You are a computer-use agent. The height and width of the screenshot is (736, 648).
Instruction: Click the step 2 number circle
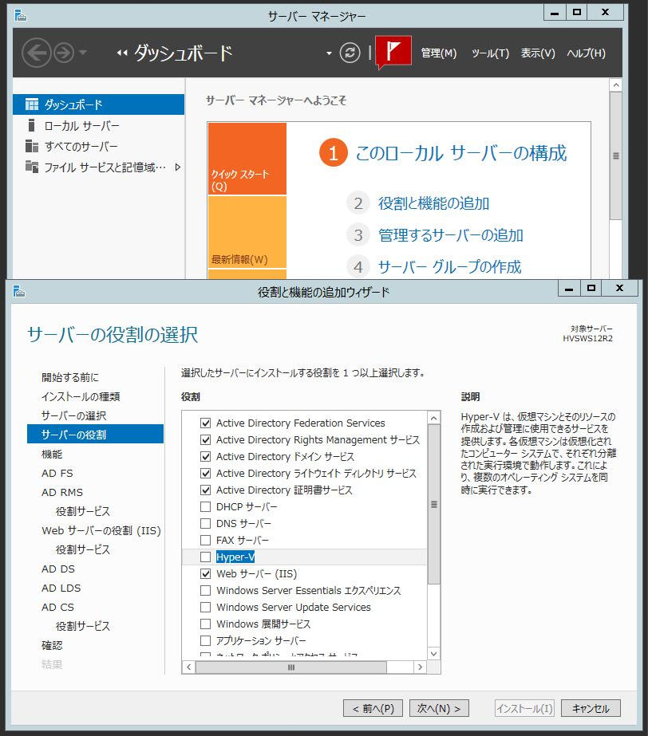(x=358, y=203)
